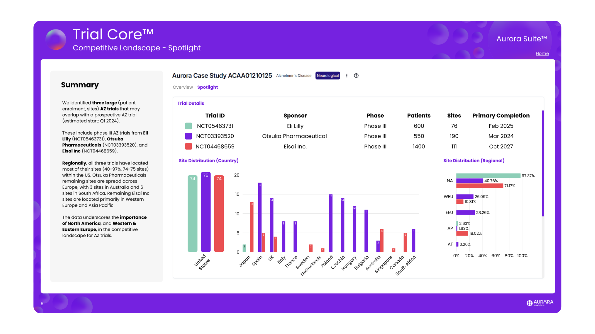Click the red United States bar (74)
Viewport: 595px width, 334px height.
pos(219,213)
